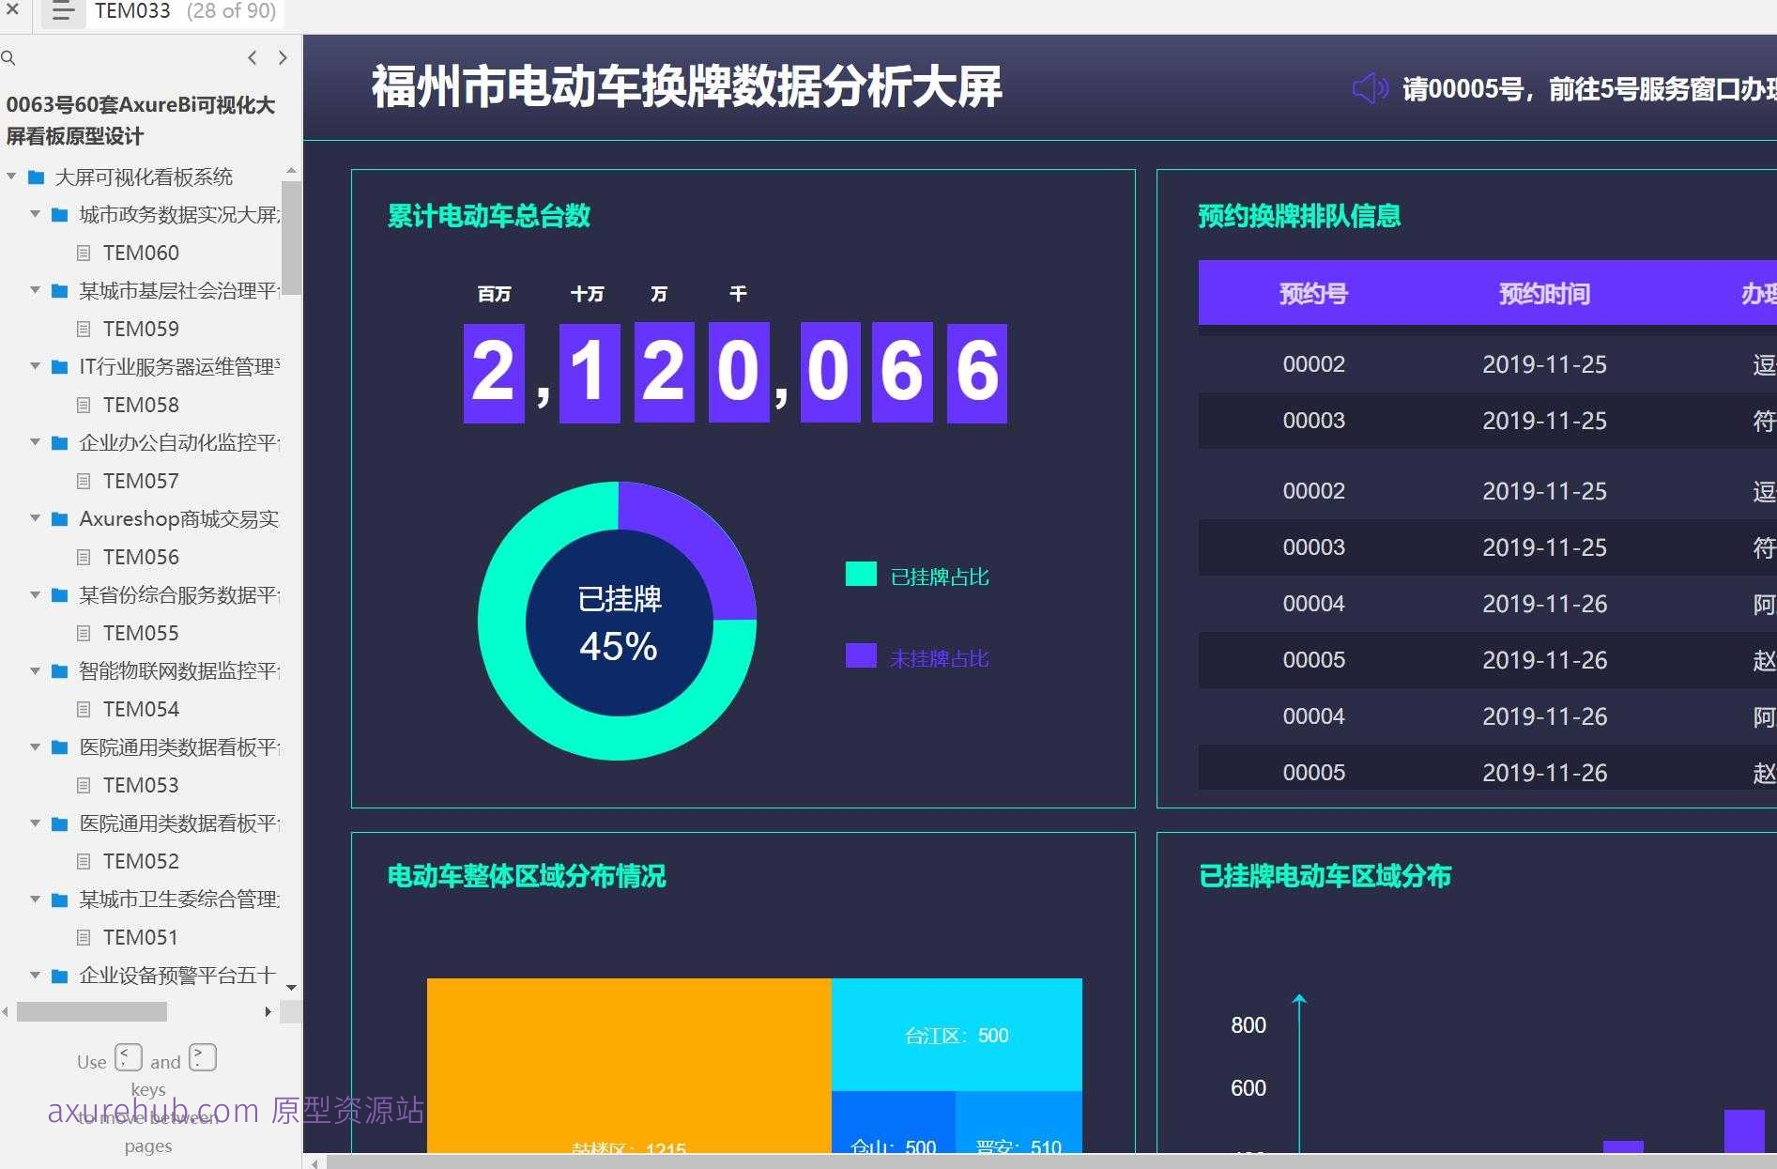Collapse the 某城市基层社会治理平 folder
1777x1169 pixels.
(35, 290)
